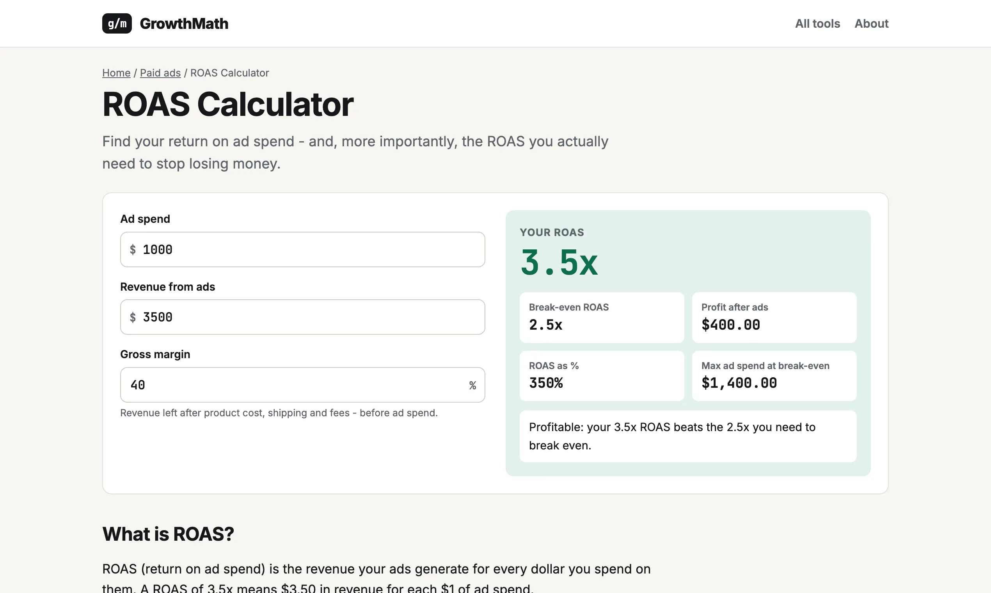This screenshot has height=593, width=991.
Task: Click the ROAS Calculator page title
Action: pyautogui.click(x=228, y=104)
